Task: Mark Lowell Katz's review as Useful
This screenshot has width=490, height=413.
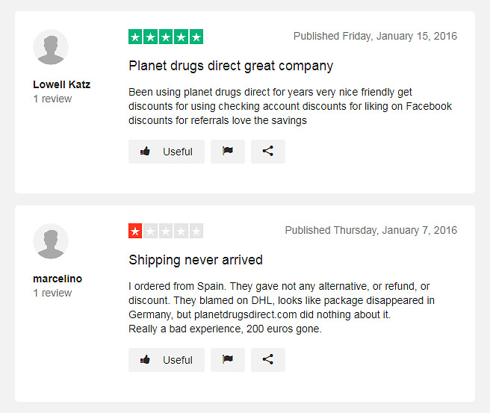Action: click(167, 152)
